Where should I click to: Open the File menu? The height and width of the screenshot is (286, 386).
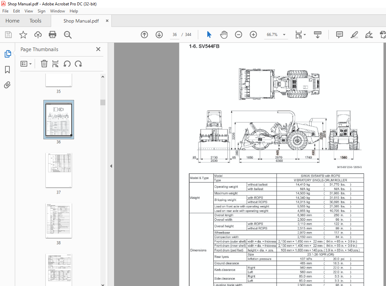pos(5,11)
